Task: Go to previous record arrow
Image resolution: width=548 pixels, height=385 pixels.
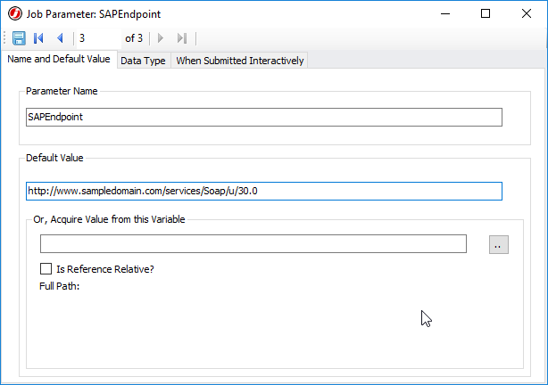Action: tap(60, 38)
